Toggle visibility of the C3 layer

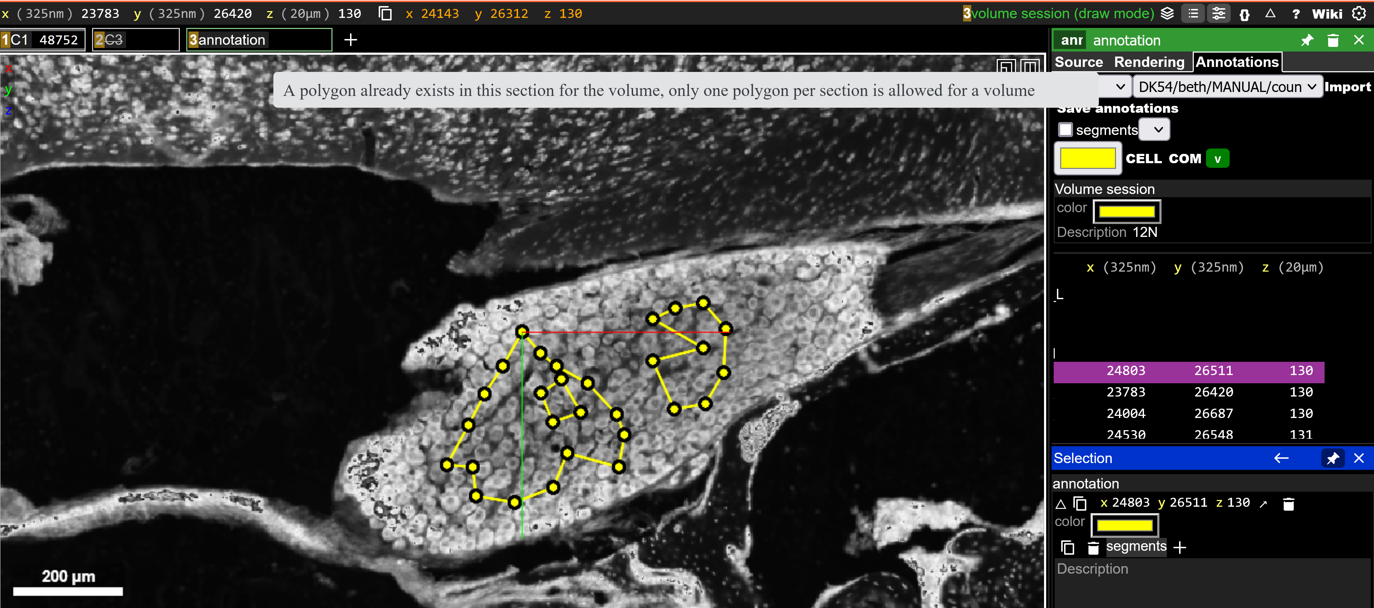(x=114, y=39)
